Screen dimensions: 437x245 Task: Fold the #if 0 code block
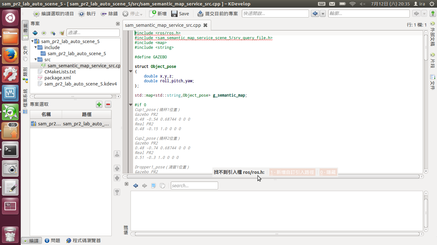pos(131,105)
